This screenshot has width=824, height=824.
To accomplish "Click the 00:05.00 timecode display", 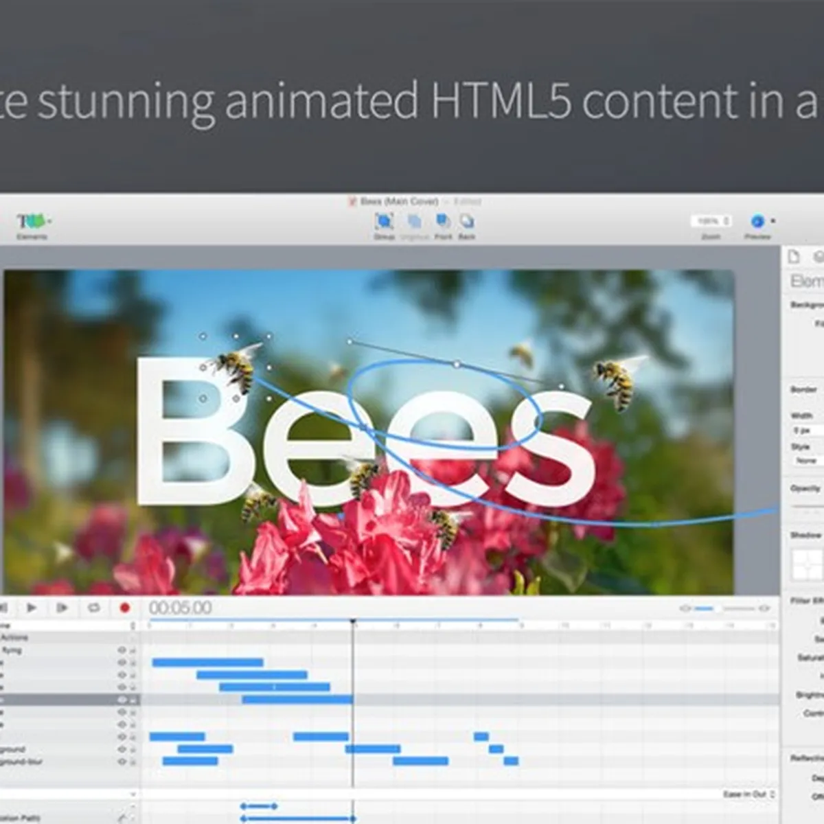I will tap(181, 608).
